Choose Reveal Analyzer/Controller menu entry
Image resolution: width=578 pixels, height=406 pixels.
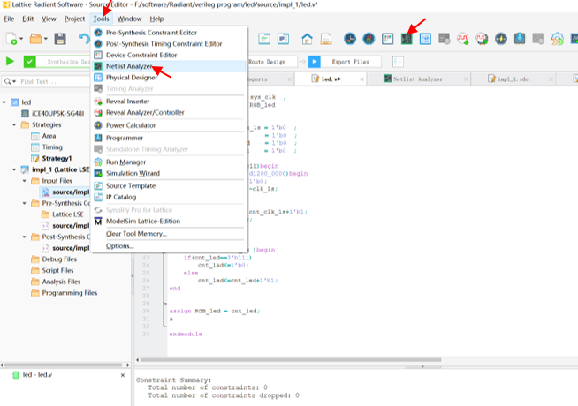[x=169, y=112]
